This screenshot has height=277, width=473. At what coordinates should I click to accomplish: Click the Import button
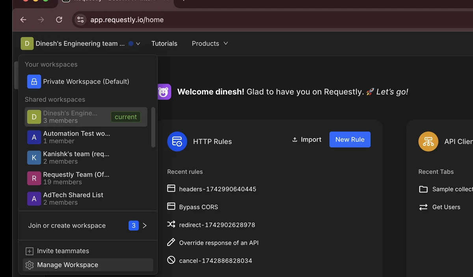point(307,140)
